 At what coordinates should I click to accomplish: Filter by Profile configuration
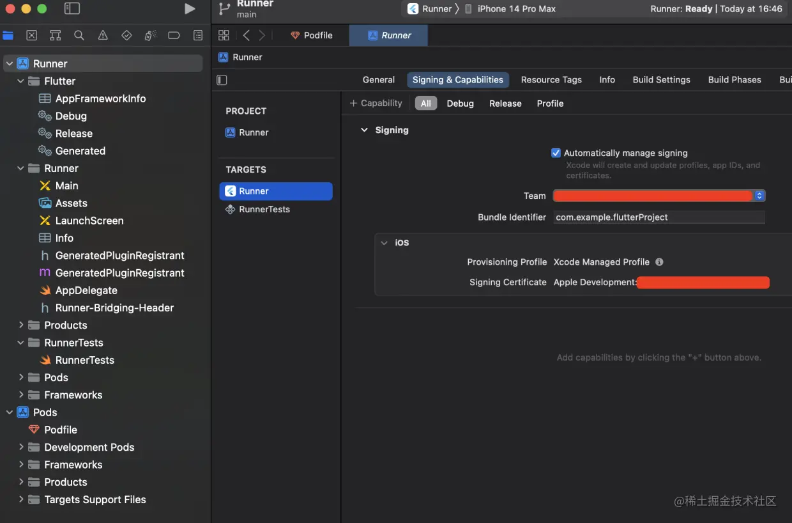point(550,104)
